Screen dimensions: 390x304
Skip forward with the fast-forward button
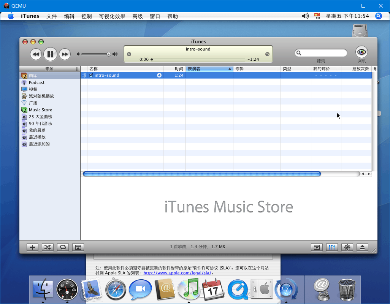pos(65,54)
